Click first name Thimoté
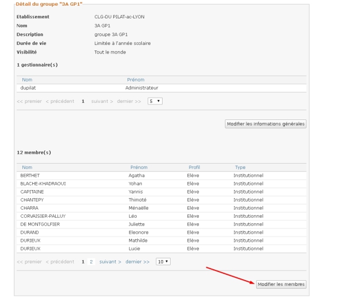Screen dimensions: 351x306 coord(137,200)
